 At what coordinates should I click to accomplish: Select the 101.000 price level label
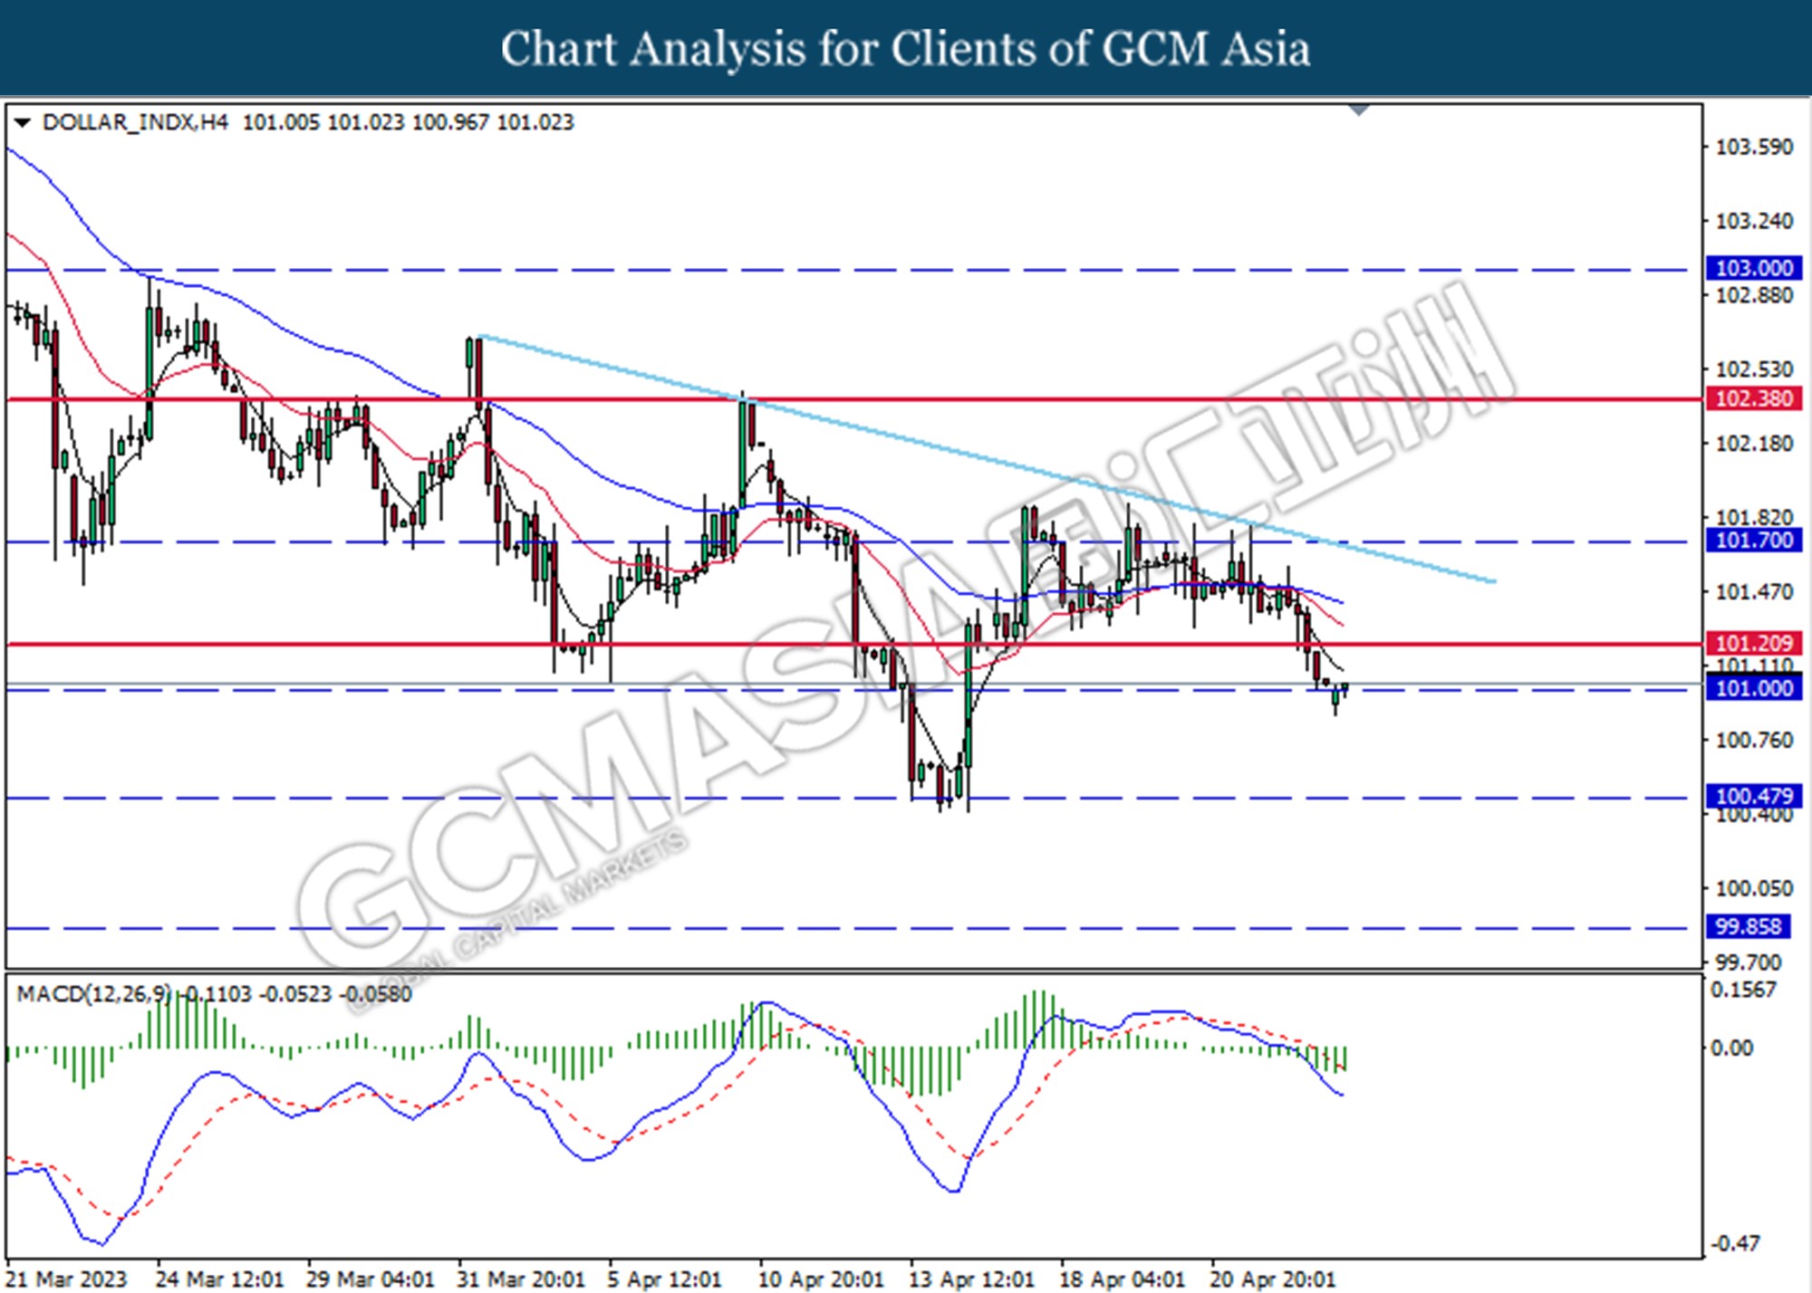pos(1753,689)
